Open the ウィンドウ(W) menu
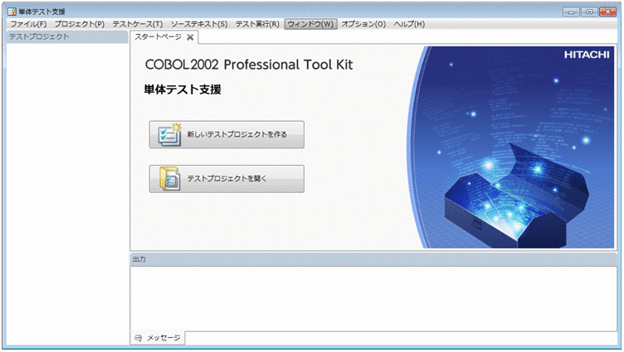 [x=311, y=24]
